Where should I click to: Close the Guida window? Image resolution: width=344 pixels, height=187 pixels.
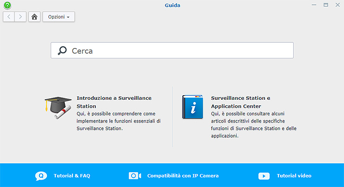coord(337,5)
